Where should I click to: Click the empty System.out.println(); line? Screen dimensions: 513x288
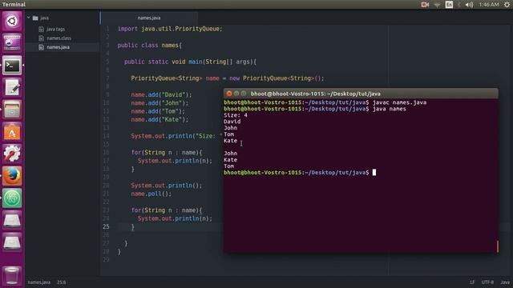[x=167, y=186]
